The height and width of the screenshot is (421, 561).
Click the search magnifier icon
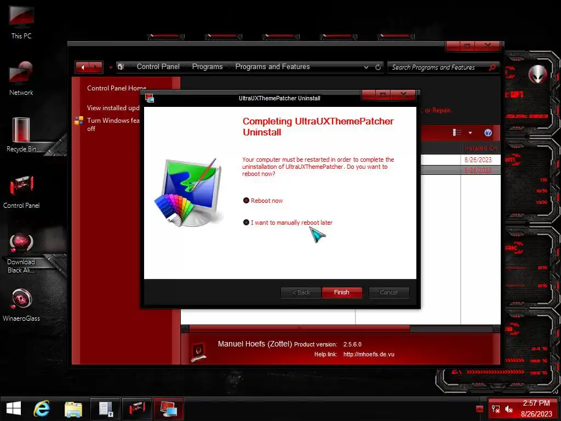[x=493, y=67]
